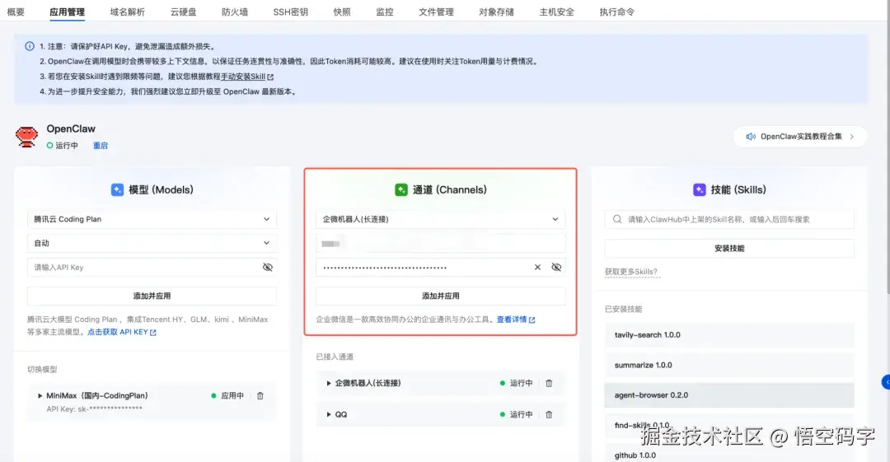Open the 云硬盘 tab

click(183, 12)
